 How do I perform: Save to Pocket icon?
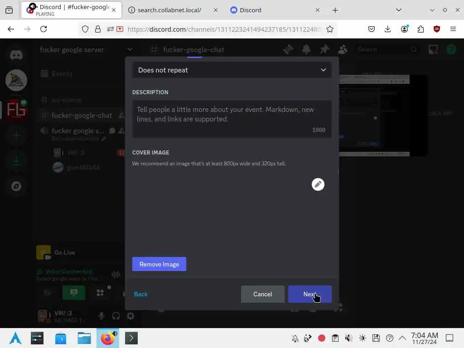click(372, 29)
